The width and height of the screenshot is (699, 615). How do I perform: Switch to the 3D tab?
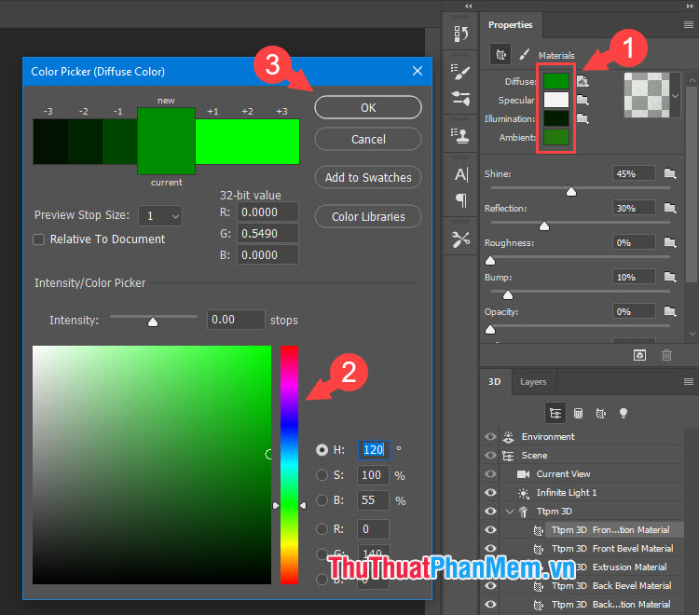tap(494, 382)
